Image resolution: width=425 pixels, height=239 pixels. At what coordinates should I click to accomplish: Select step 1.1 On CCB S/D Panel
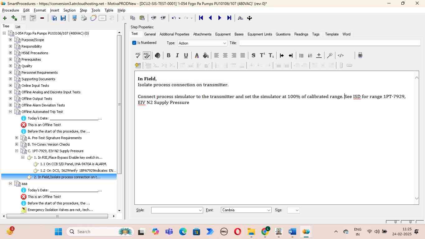73,164
